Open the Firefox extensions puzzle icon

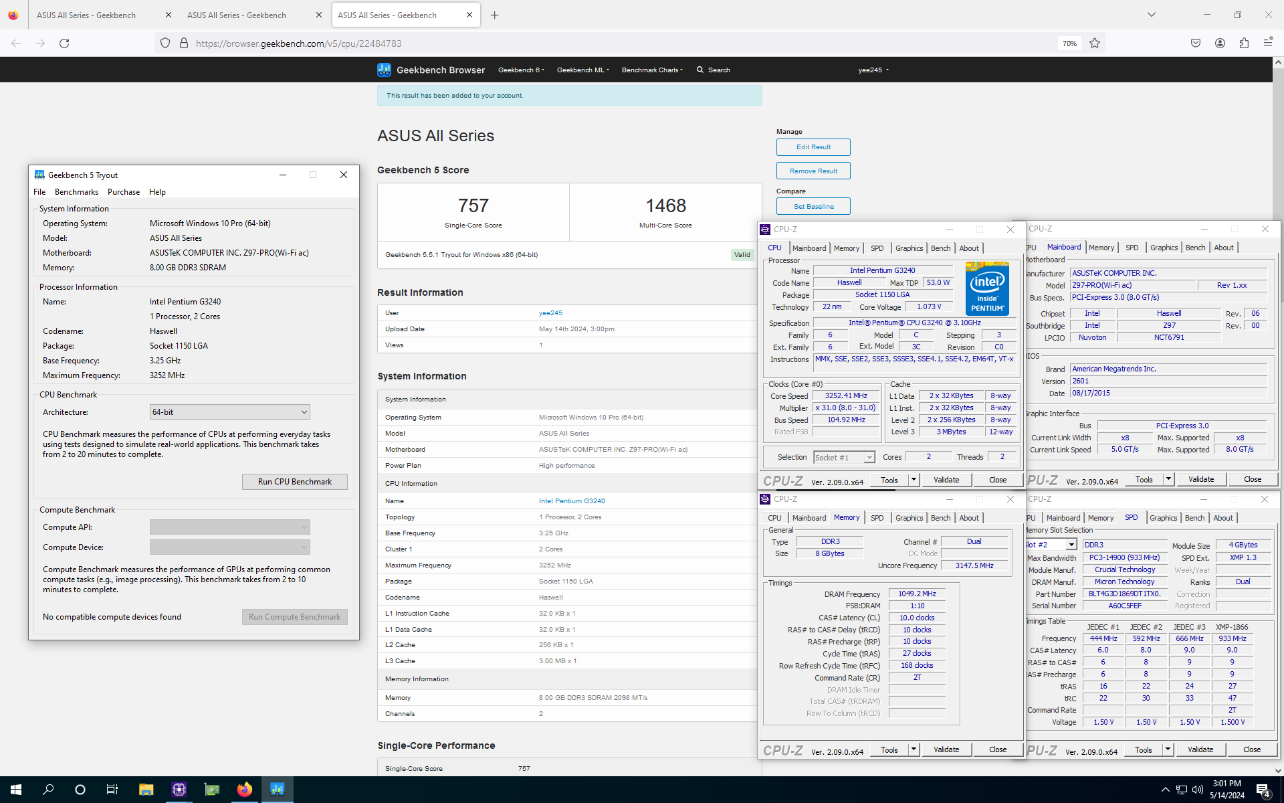pyautogui.click(x=1244, y=43)
